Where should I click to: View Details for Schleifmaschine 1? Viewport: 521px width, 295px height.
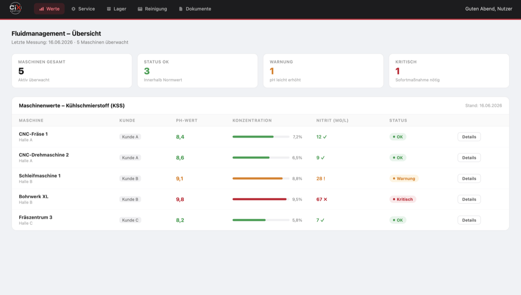tap(469, 178)
